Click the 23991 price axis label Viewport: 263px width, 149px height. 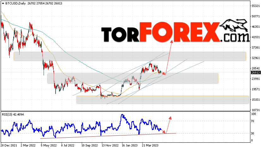coord(256,79)
